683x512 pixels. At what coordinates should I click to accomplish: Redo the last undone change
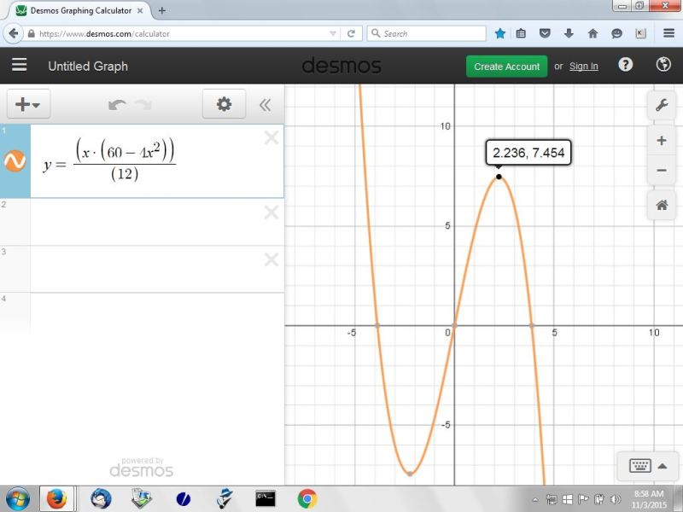click(143, 104)
